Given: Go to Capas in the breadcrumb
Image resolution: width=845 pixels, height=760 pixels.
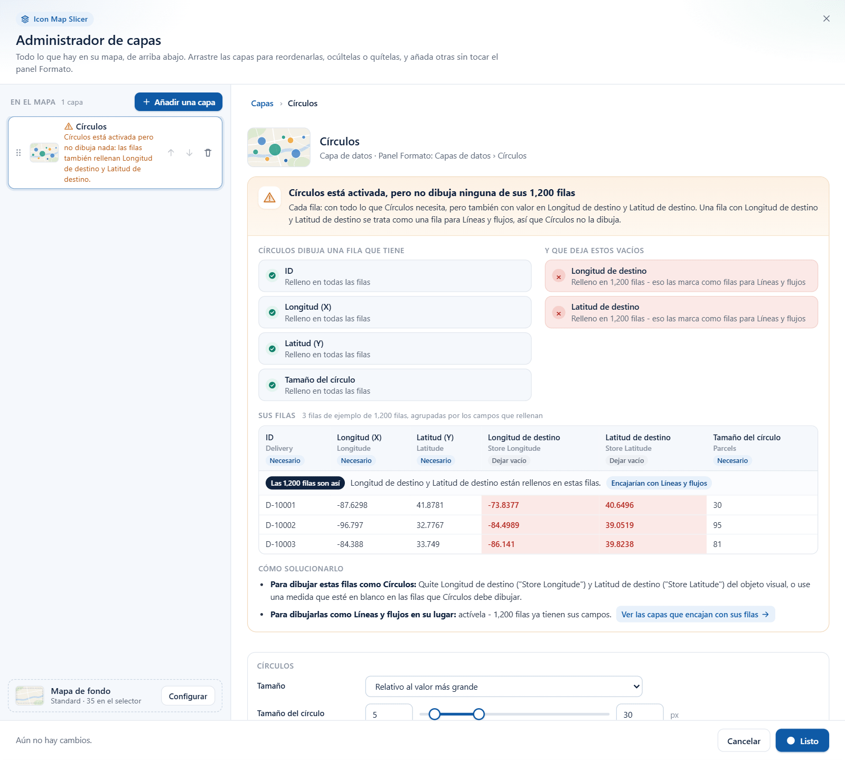Looking at the screenshot, I should (262, 104).
